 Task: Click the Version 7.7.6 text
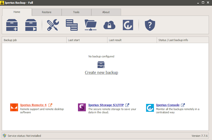[200, 136]
